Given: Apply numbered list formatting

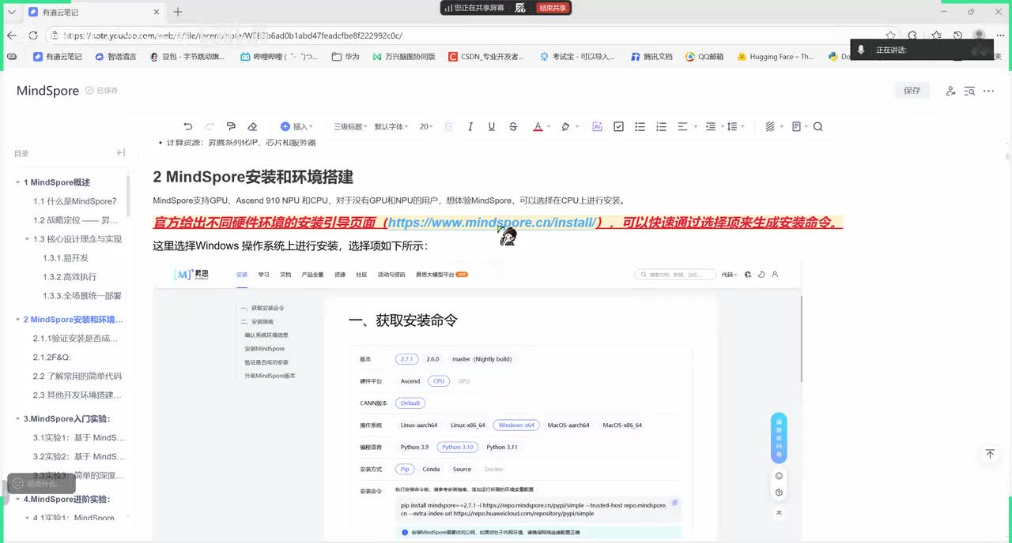Looking at the screenshot, I should tap(661, 126).
